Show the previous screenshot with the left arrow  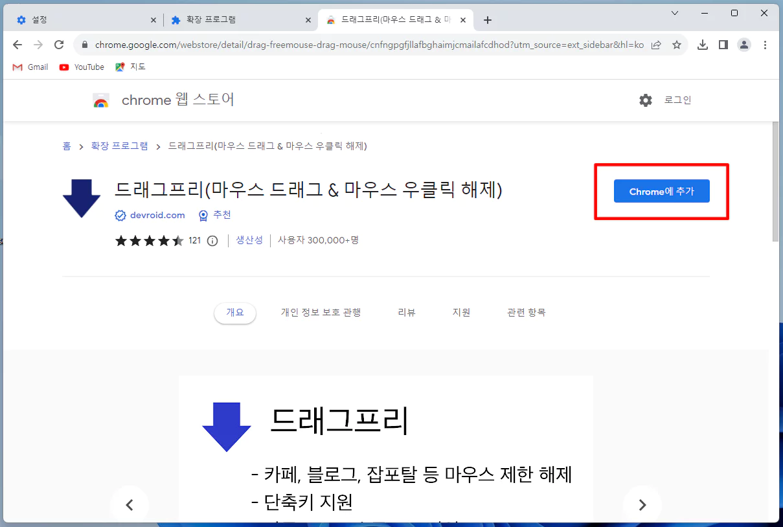[130, 505]
